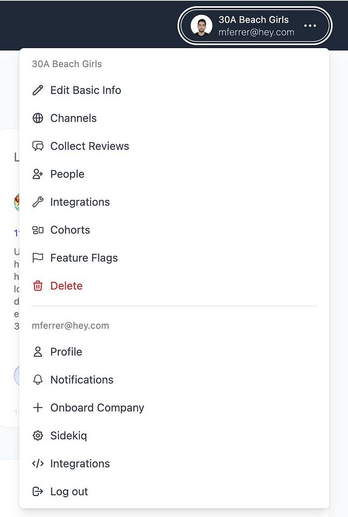Click the wrench icon for company Integrations
The image size is (348, 517).
(38, 202)
